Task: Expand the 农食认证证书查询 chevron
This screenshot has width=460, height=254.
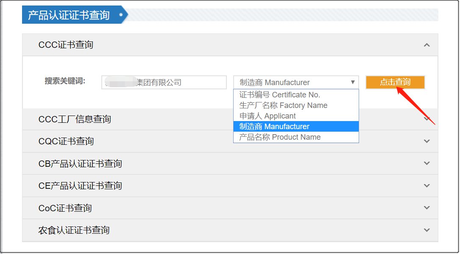Action: [427, 230]
